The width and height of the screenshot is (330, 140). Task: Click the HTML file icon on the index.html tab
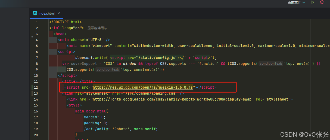35,13
